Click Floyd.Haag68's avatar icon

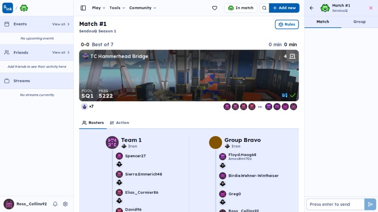[223, 157]
